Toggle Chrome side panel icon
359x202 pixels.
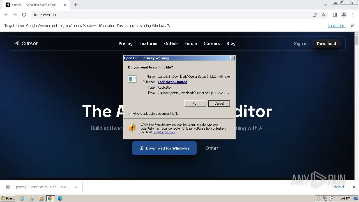click(x=335, y=15)
